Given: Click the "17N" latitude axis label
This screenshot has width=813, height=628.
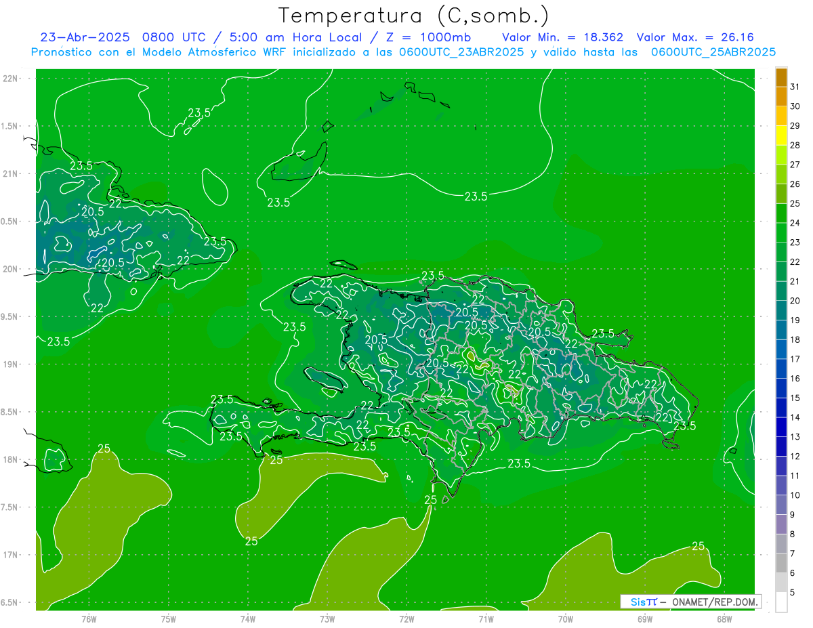Looking at the screenshot, I should click(x=11, y=555).
